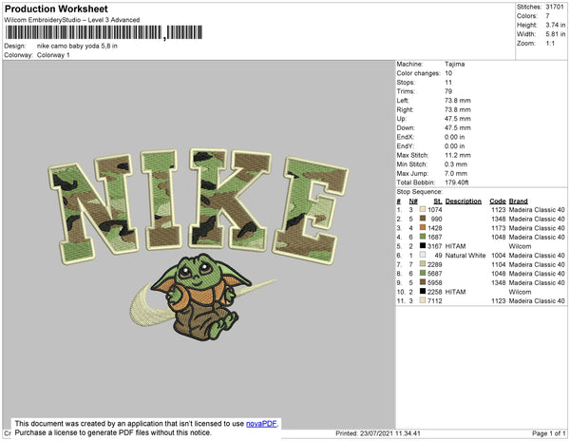Select the HITAM description in row 10
Viewport: 570px width, 441px height.
(455, 292)
